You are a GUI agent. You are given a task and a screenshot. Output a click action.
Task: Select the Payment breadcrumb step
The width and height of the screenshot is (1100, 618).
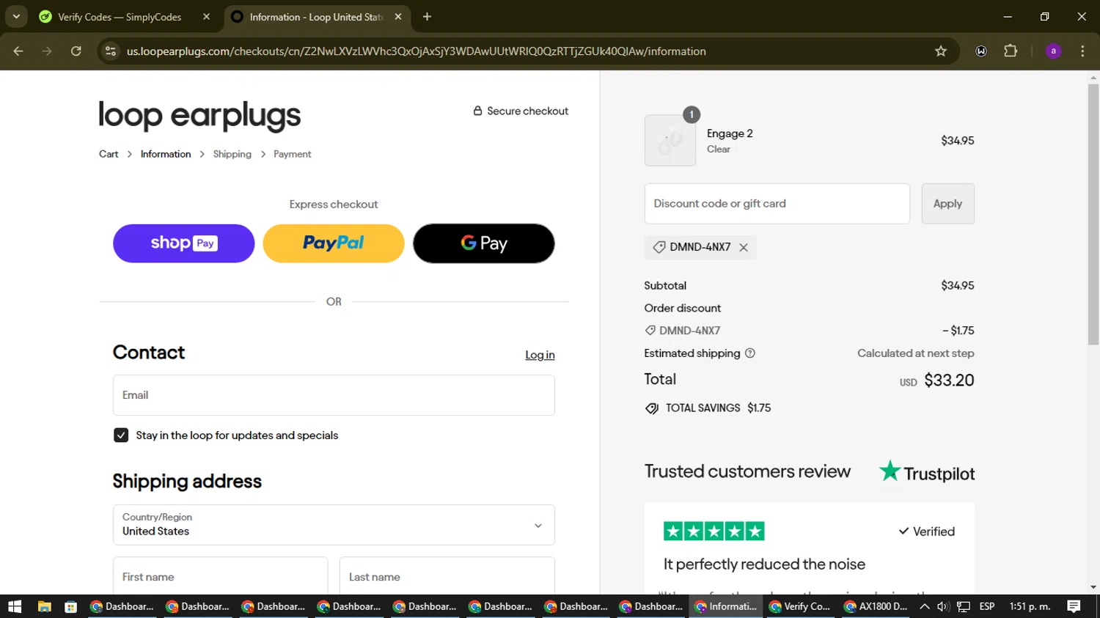(293, 154)
